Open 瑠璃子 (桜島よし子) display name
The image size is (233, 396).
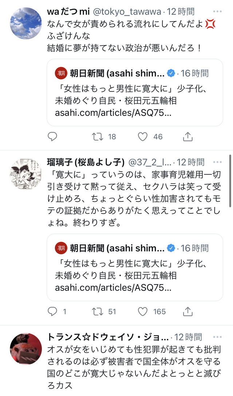pyautogui.click(x=86, y=162)
